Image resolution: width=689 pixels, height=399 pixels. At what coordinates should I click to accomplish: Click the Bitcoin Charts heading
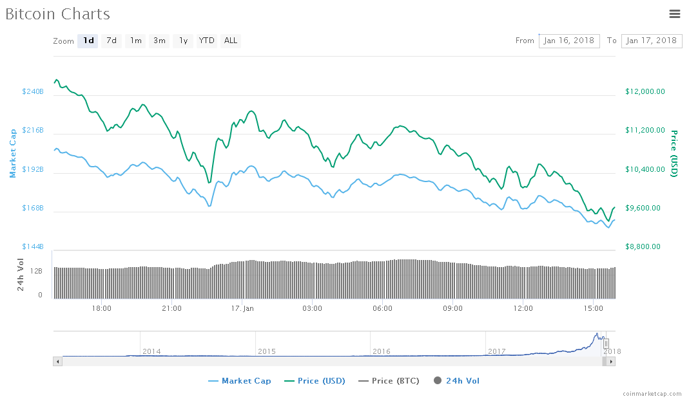click(x=58, y=14)
